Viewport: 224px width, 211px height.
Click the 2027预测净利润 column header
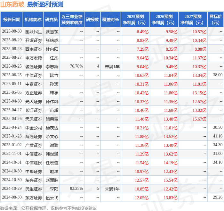(x=193, y=20)
